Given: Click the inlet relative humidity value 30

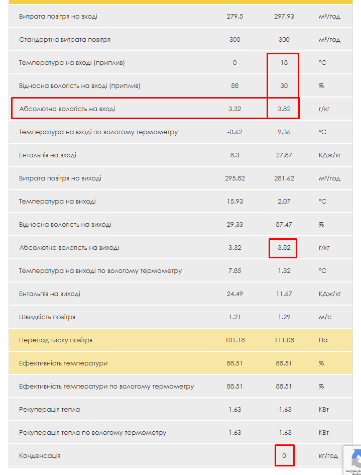Looking at the screenshot, I should tap(284, 86).
